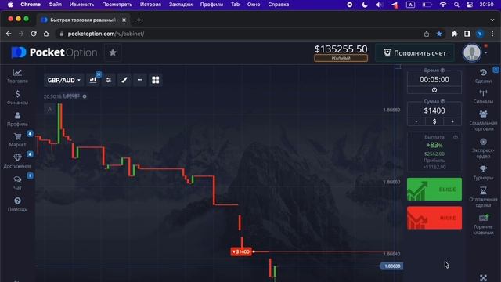
Task: Open the balance $135255.50 account switcher
Action: pos(341,49)
